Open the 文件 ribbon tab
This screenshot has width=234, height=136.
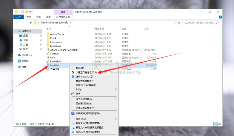(x=19, y=17)
